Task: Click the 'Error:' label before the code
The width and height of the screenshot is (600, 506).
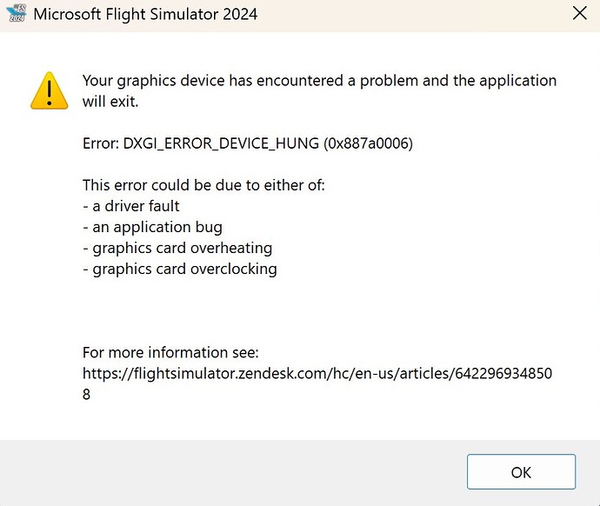Action: [x=101, y=143]
